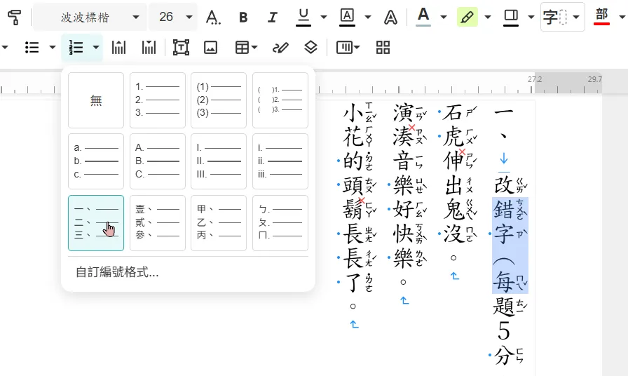This screenshot has height=376, width=628.
Task: Open 自訂編號格式... custom numbering format
Action: point(117,272)
